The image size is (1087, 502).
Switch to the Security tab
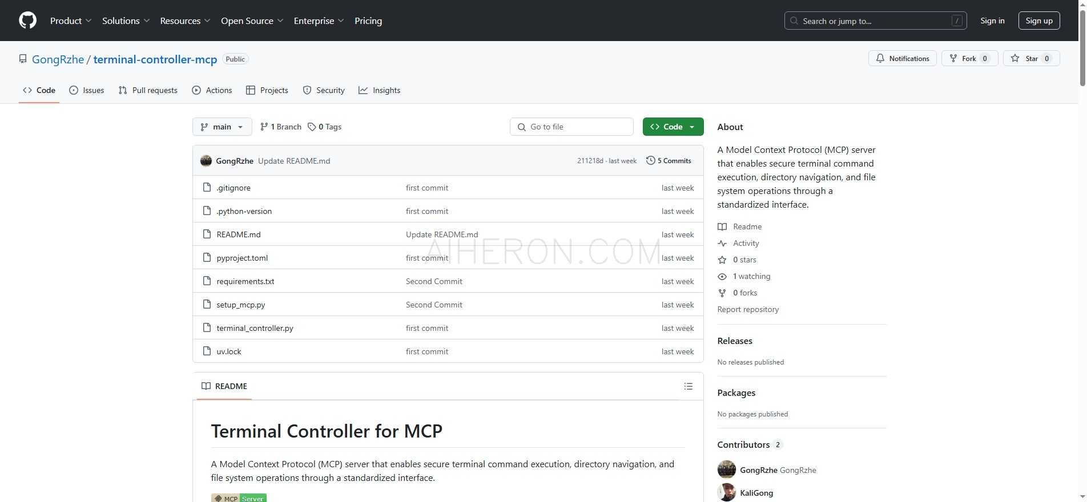coord(324,90)
